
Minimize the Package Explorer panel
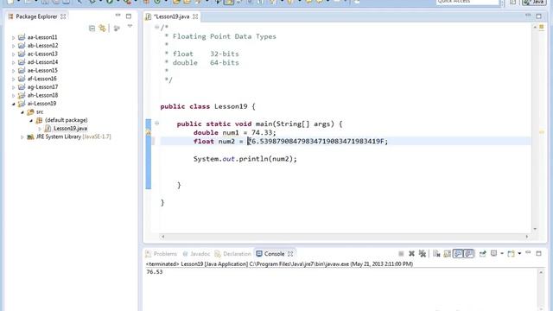tap(118, 16)
